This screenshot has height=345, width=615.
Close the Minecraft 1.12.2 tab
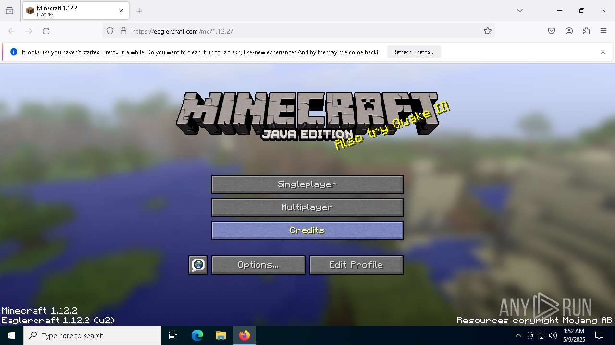point(121,11)
